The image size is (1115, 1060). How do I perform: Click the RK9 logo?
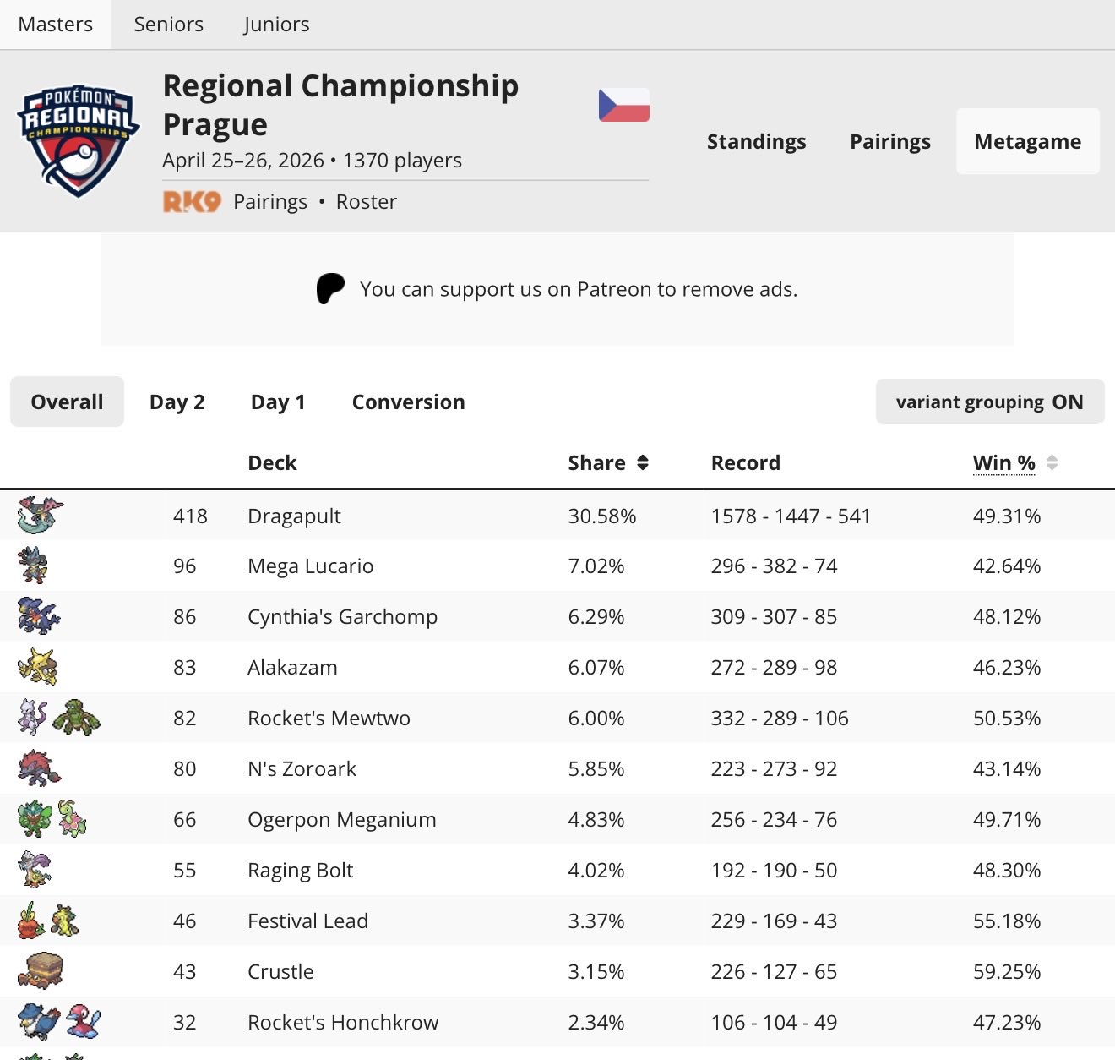[192, 202]
